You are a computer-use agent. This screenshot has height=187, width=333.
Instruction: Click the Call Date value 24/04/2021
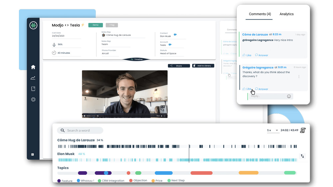(x=58, y=36)
